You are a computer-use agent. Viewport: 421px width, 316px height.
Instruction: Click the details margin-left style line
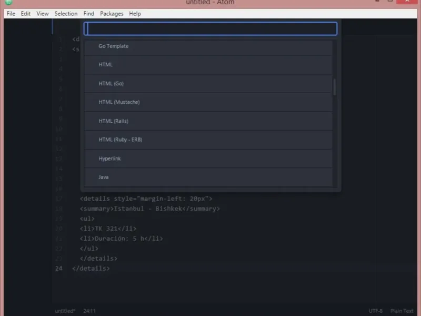(x=146, y=199)
